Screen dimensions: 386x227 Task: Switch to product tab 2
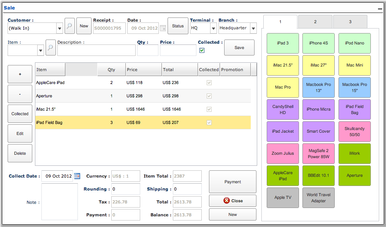tap(315, 22)
